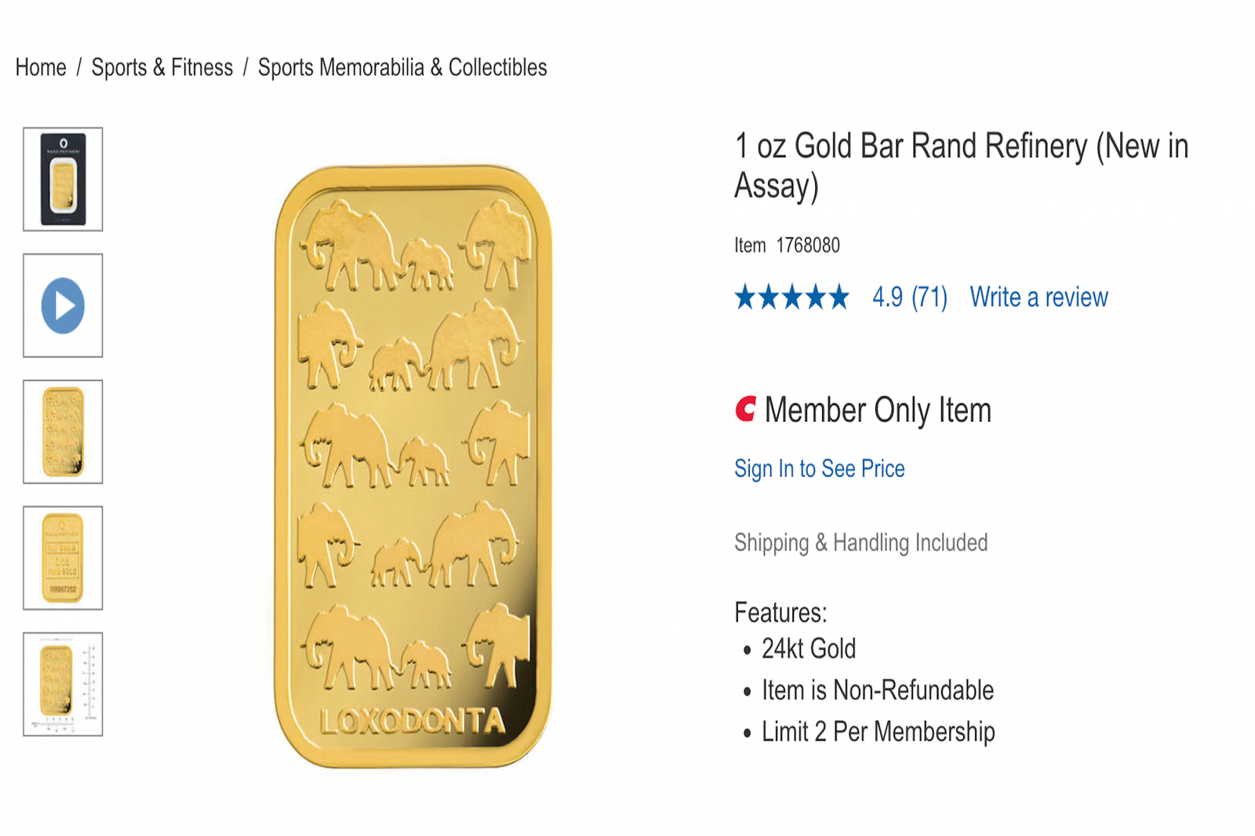
Task: Click the item number 1768080
Action: click(808, 245)
